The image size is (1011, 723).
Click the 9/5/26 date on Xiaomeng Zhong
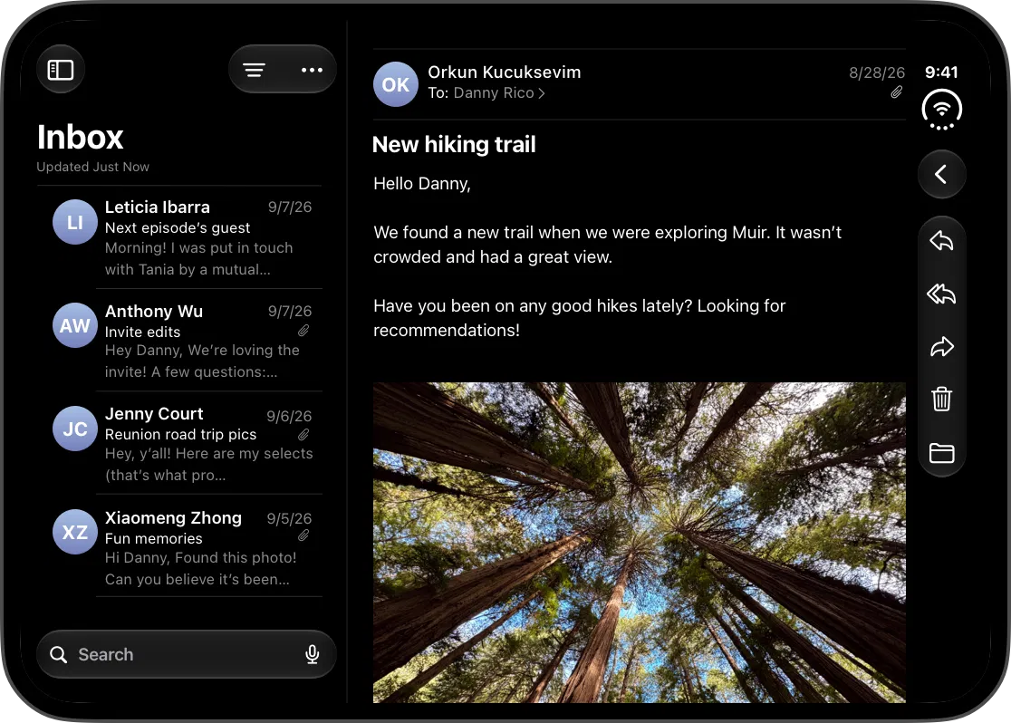(x=289, y=518)
